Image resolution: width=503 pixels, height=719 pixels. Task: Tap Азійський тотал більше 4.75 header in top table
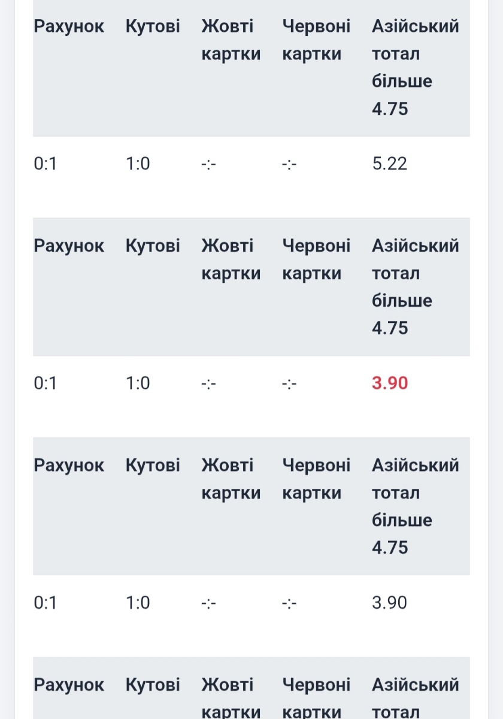point(415,67)
